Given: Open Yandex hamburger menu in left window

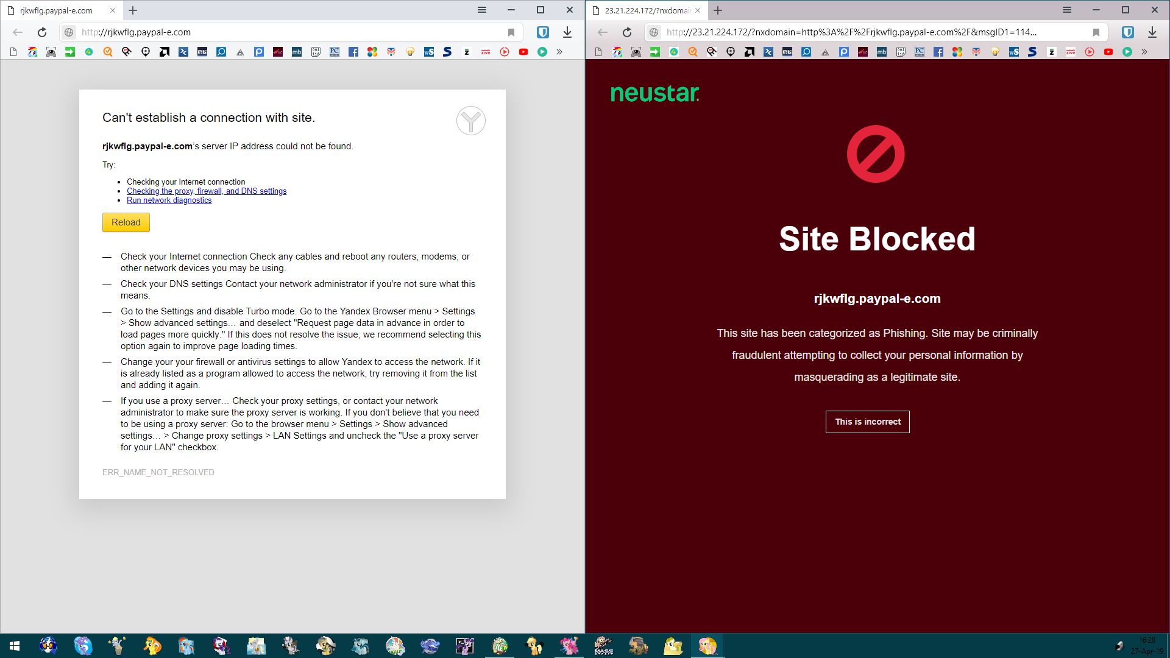Looking at the screenshot, I should click(481, 10).
